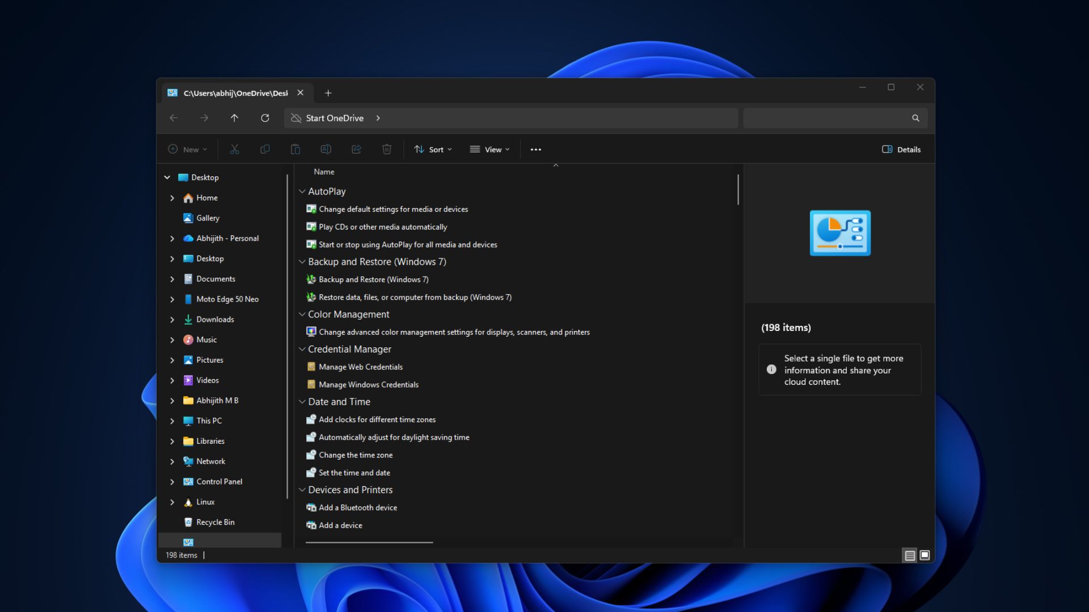Click the Rename icon in toolbar
The image size is (1089, 612).
pos(326,150)
